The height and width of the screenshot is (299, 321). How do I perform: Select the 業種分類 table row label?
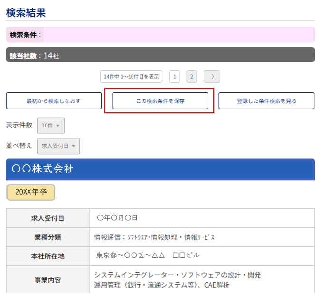tap(47, 237)
